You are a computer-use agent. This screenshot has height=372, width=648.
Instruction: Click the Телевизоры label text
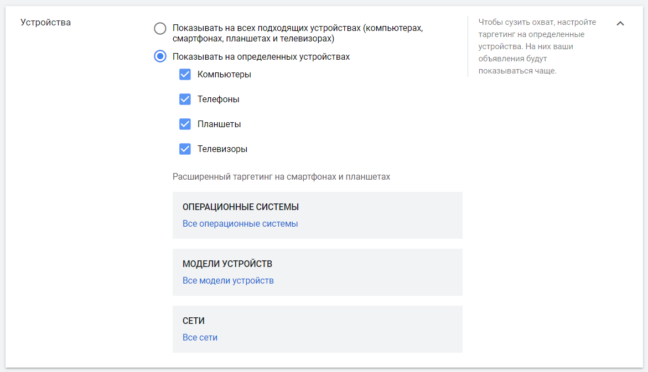pyautogui.click(x=222, y=149)
